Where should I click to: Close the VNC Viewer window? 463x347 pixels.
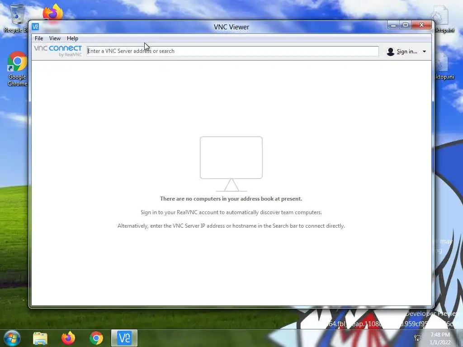coord(422,25)
